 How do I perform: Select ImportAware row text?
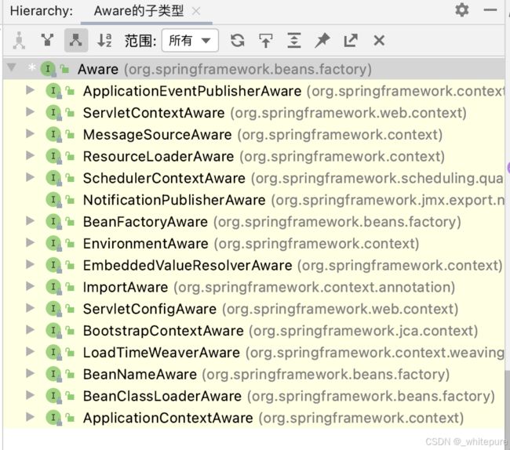coord(126,287)
